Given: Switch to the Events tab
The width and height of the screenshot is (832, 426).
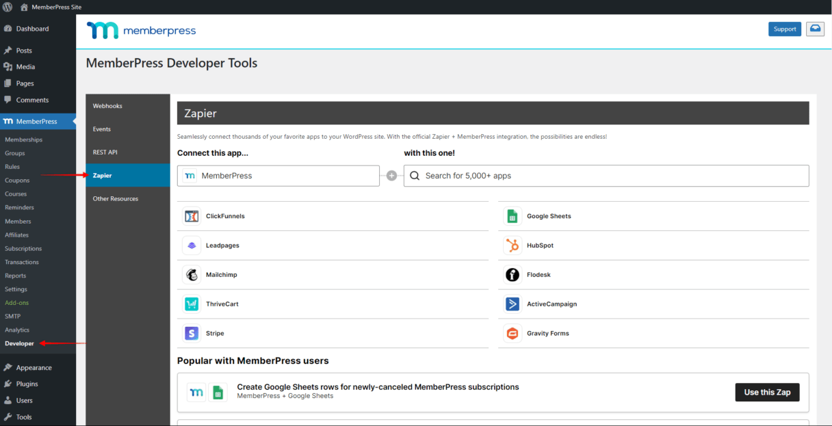Looking at the screenshot, I should [x=128, y=129].
